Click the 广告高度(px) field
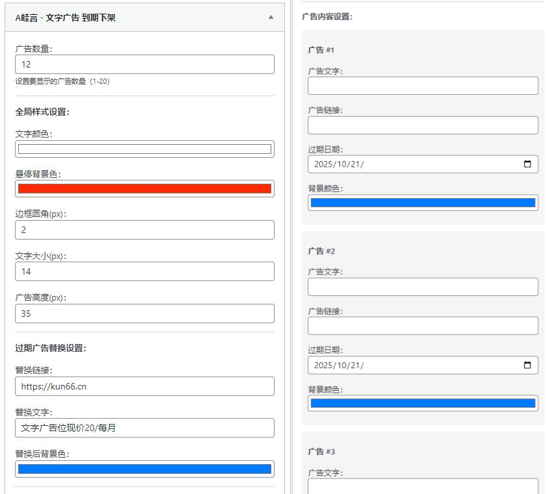The height and width of the screenshot is (494, 553). click(x=144, y=314)
